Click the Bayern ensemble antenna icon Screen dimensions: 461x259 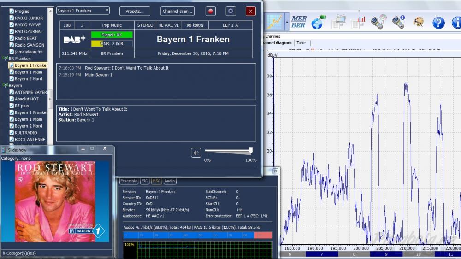(x=5, y=85)
